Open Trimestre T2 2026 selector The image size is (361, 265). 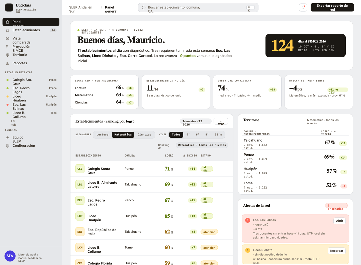[x=196, y=121]
